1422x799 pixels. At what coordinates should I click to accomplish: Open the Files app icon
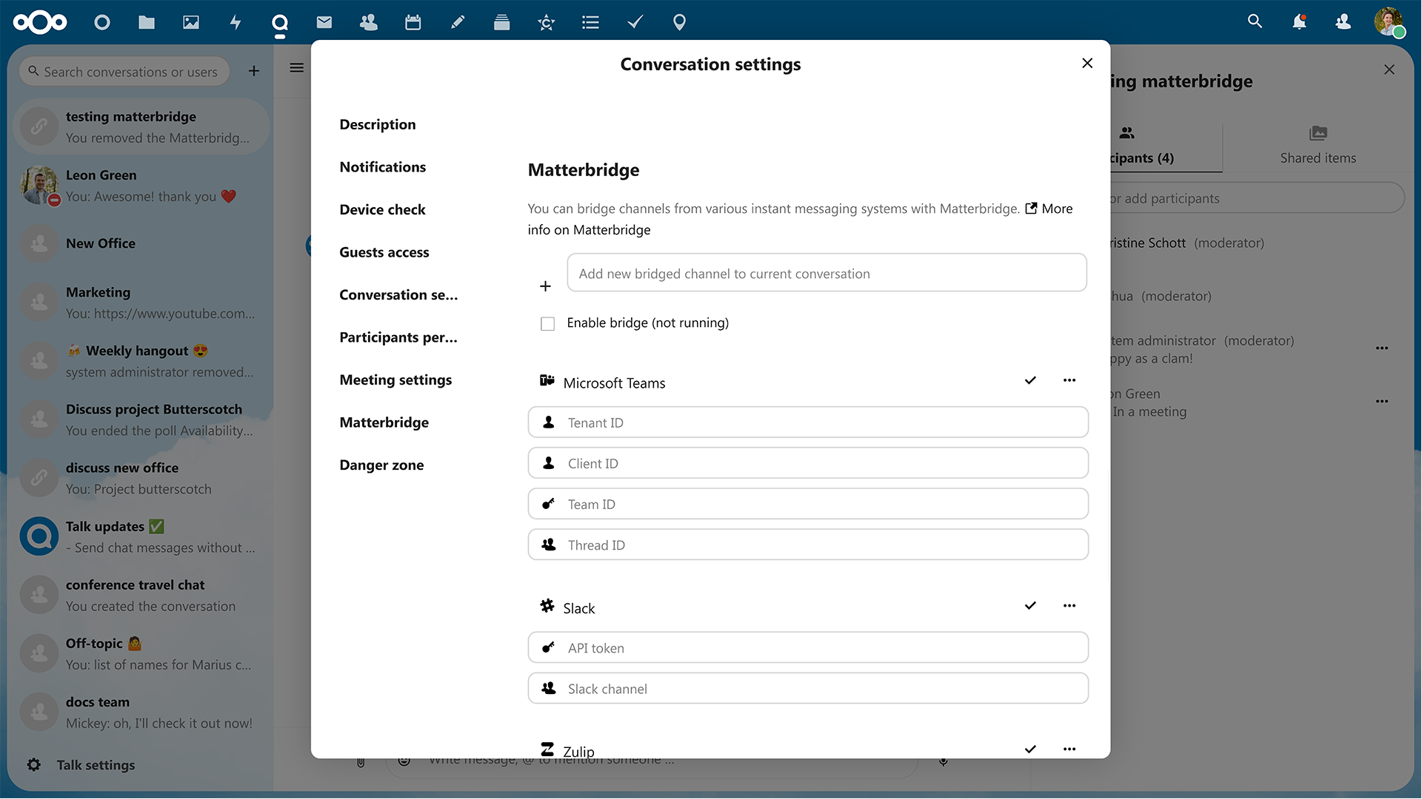pyautogui.click(x=147, y=22)
